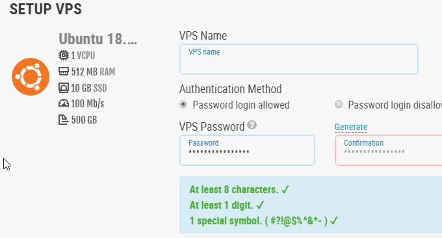This screenshot has width=442, height=238.
Task: Select Password login disallowed radio button
Action: click(339, 105)
